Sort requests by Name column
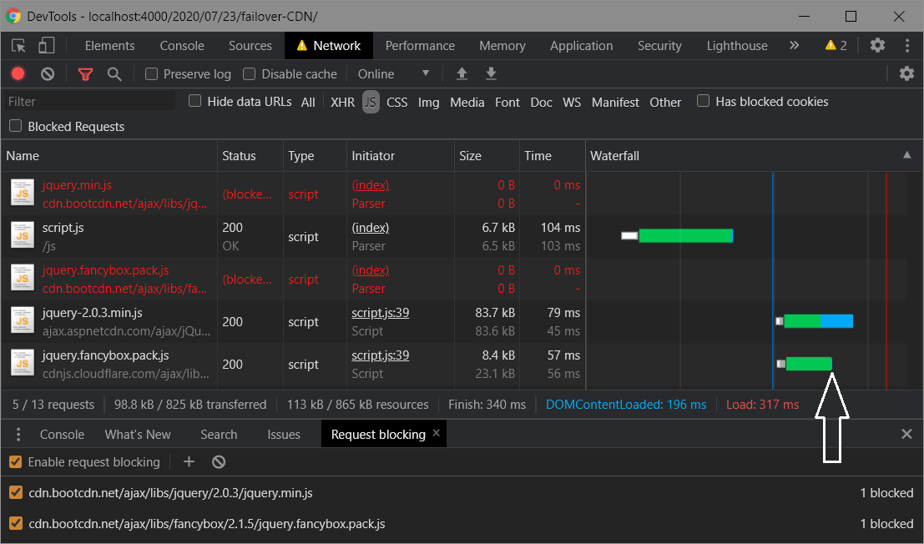Viewport: 924px width, 544px height. [x=109, y=155]
